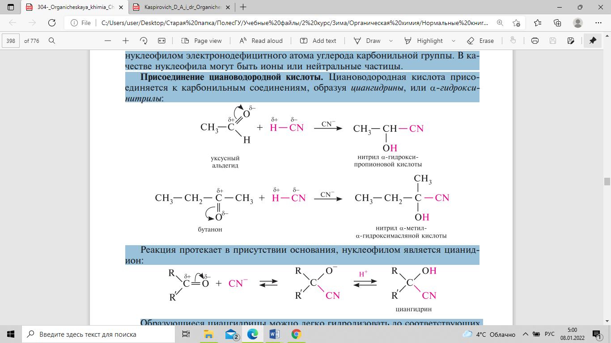This screenshot has width=611, height=343.
Task: Open the Favorites list
Action: click(537, 23)
